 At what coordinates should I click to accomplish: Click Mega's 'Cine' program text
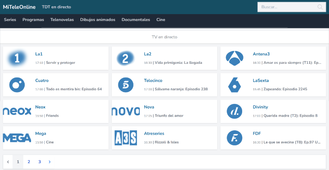pyautogui.click(x=50, y=142)
